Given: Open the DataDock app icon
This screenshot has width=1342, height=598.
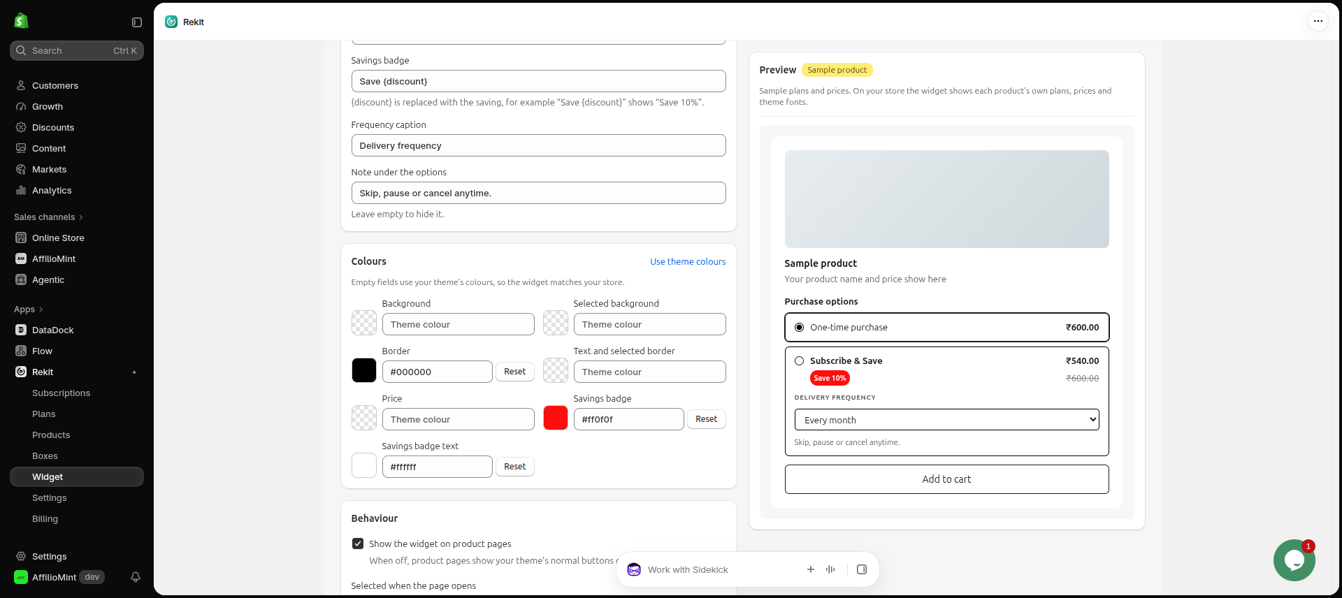Looking at the screenshot, I should click(21, 330).
